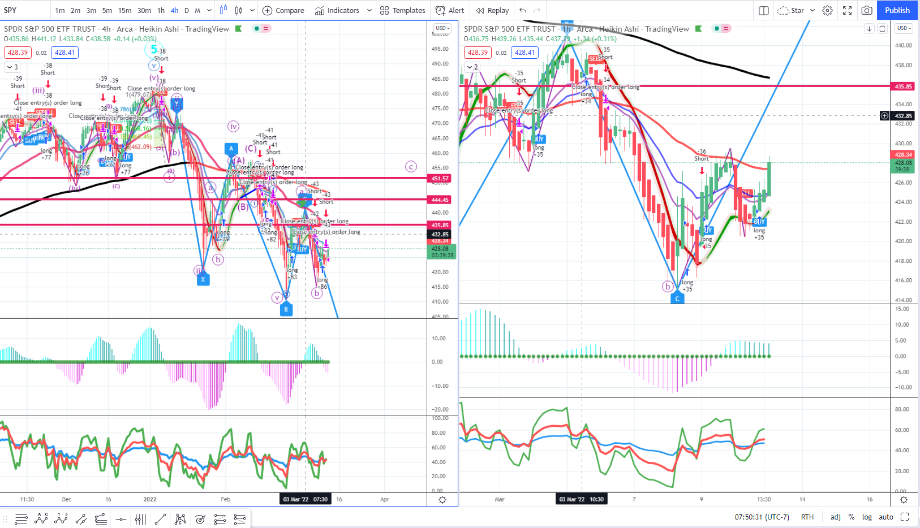This screenshot has height=528, width=920.
Task: Open time zone menu showing 07:50:31 (UTC-7)
Action: click(762, 517)
